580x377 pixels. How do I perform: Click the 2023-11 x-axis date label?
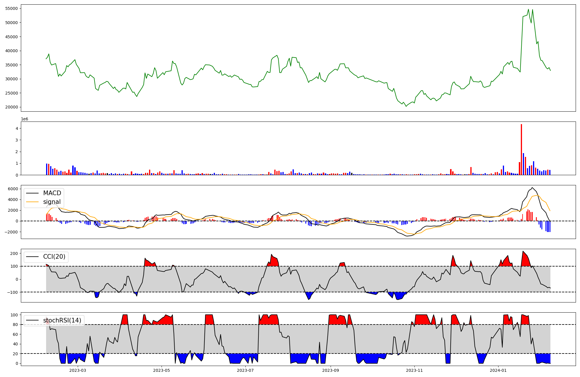[x=414, y=370]
